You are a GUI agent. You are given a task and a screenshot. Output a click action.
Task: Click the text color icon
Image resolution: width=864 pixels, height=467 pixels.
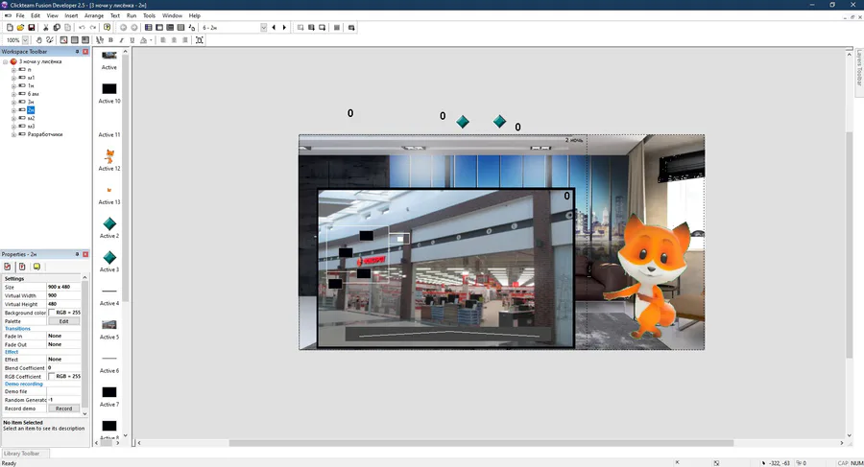click(x=143, y=40)
